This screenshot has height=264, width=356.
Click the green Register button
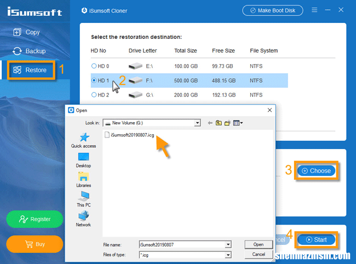[35, 219]
